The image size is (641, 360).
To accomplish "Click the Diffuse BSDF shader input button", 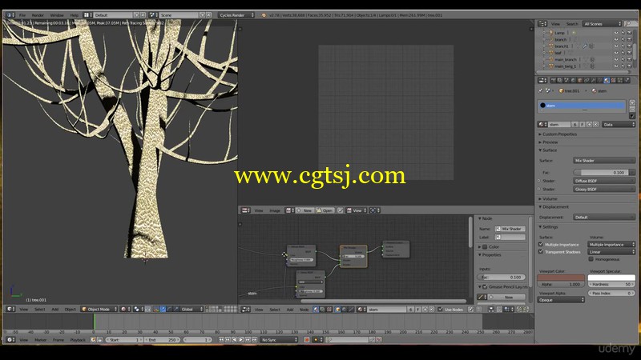I will pos(604,181).
